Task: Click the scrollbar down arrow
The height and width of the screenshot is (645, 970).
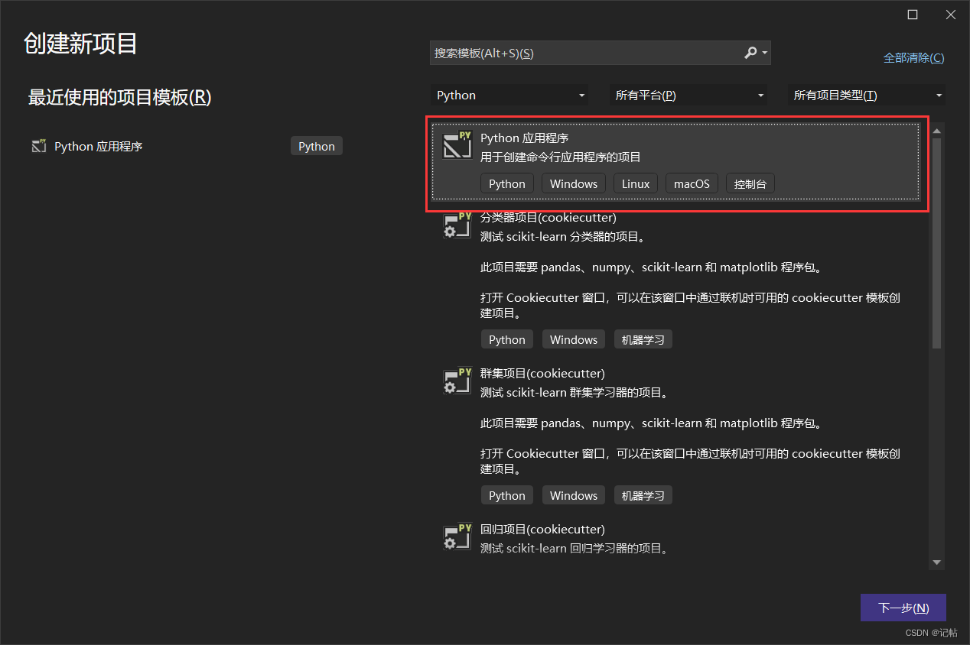Action: pyautogui.click(x=936, y=561)
